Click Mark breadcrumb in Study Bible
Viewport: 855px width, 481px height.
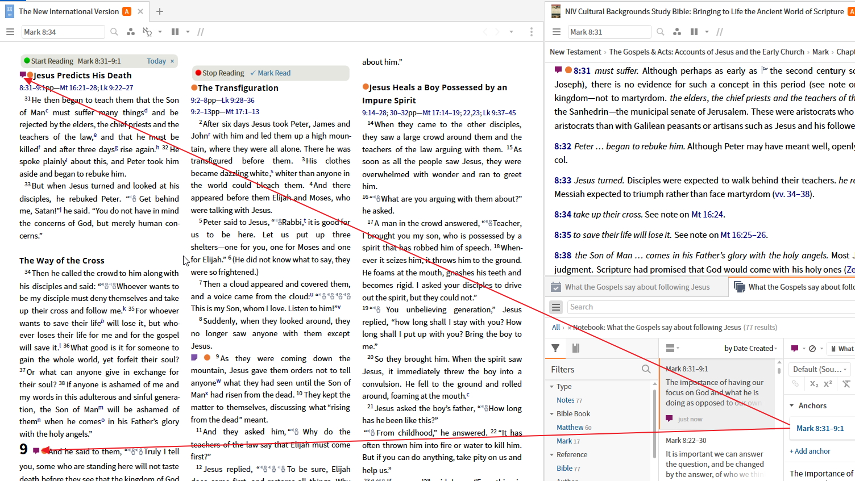pos(820,52)
